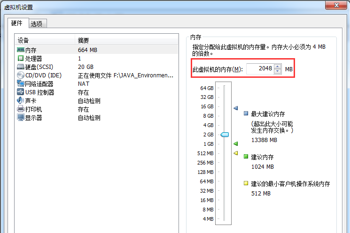This screenshot has height=233, width=350.
Task: Decrease memory with the spinner down arrow
Action: (x=277, y=71)
